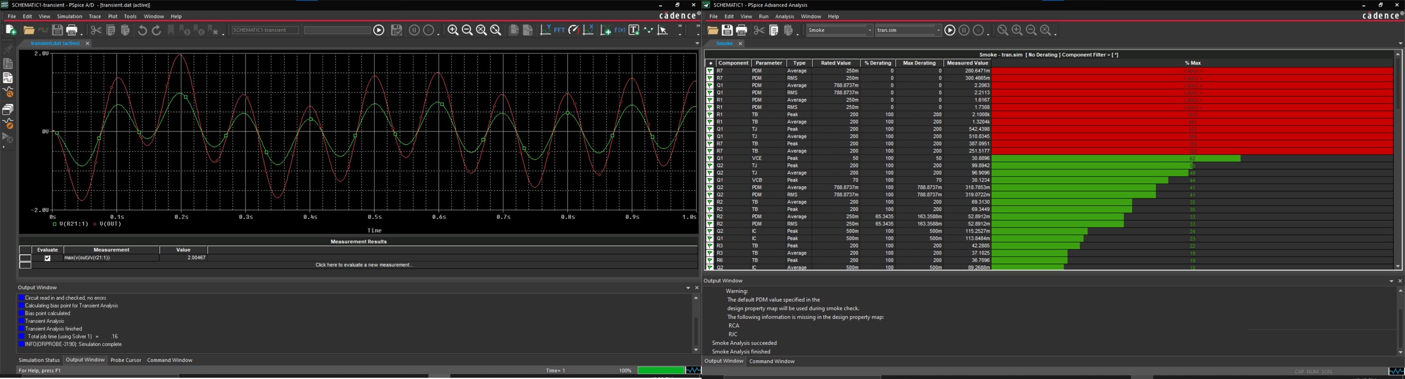
Task: Open Plot menu in PSpice A/D
Action: [x=113, y=17]
